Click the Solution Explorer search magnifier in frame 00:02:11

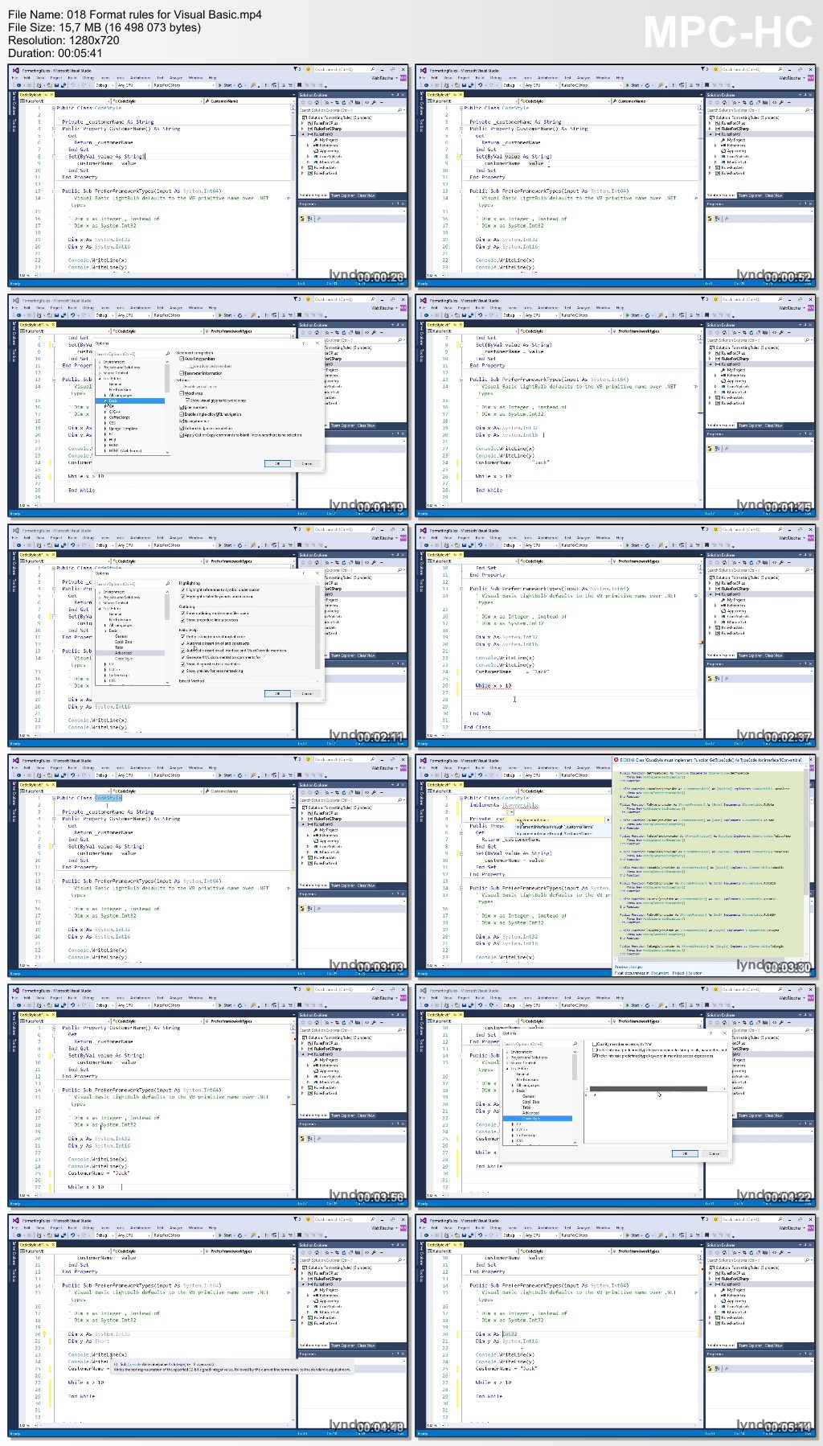click(399, 569)
